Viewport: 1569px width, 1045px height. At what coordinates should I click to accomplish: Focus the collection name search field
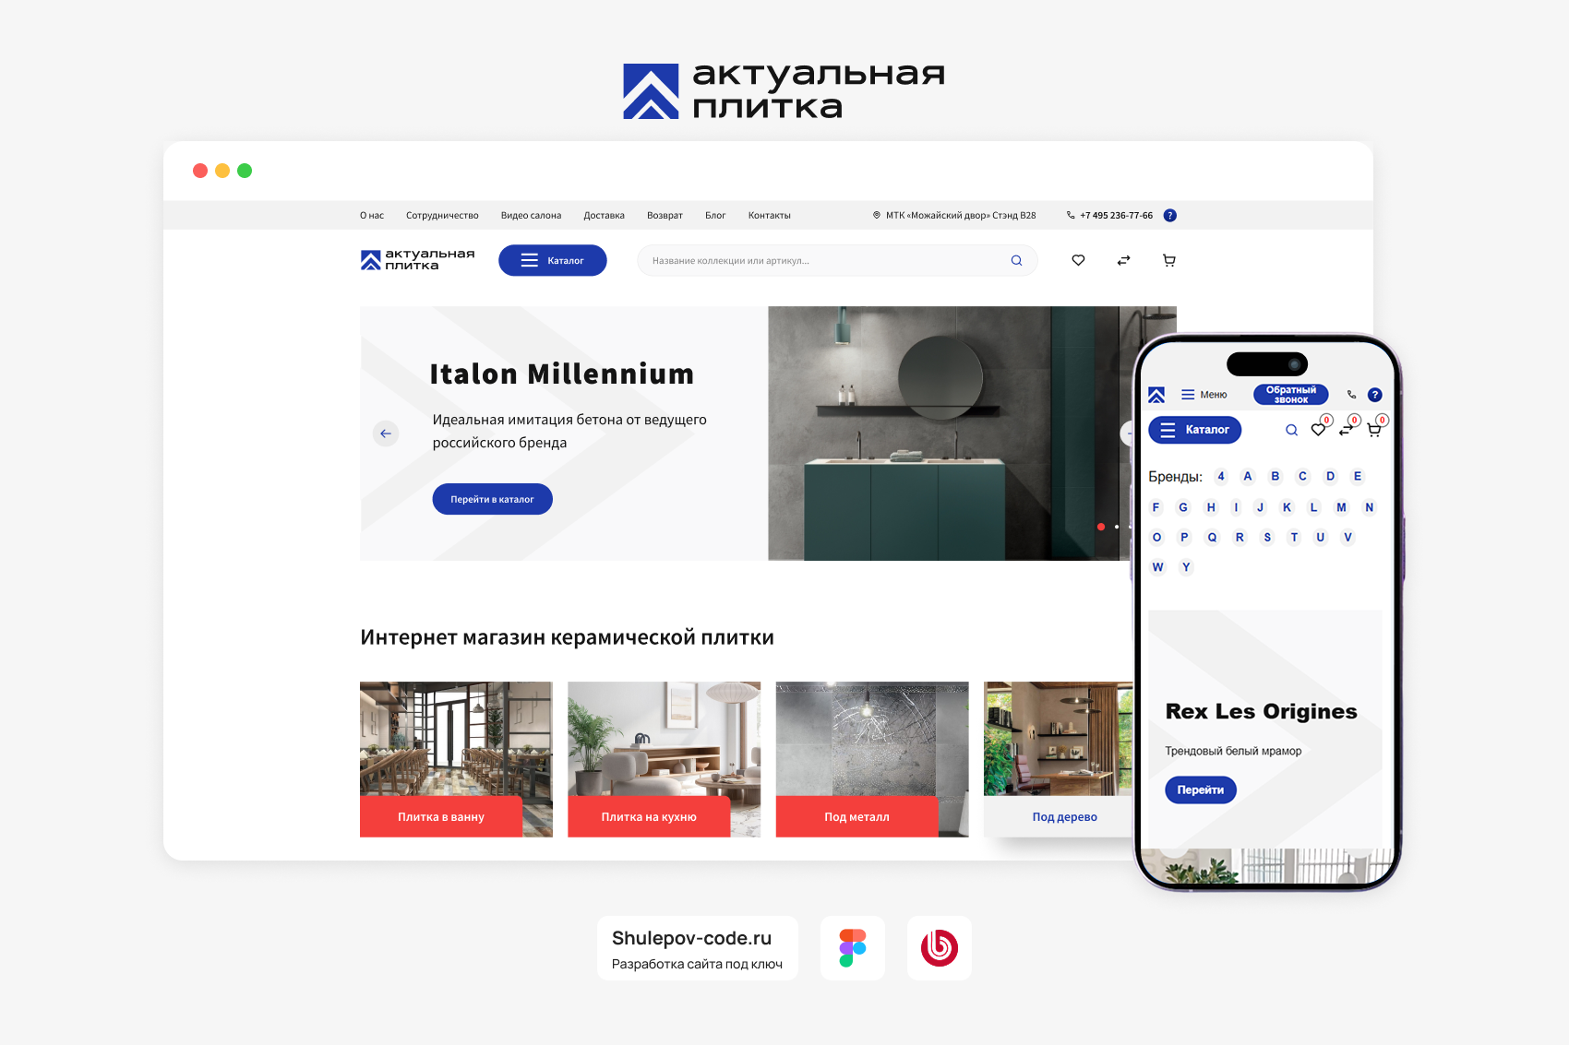coord(837,260)
